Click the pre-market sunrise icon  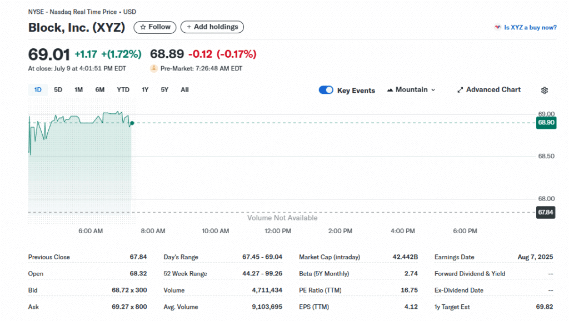154,68
